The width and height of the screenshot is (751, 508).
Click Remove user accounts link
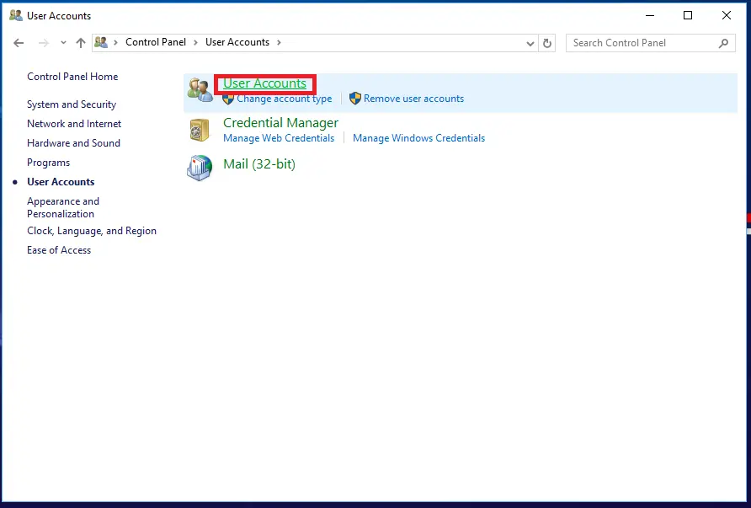point(413,99)
